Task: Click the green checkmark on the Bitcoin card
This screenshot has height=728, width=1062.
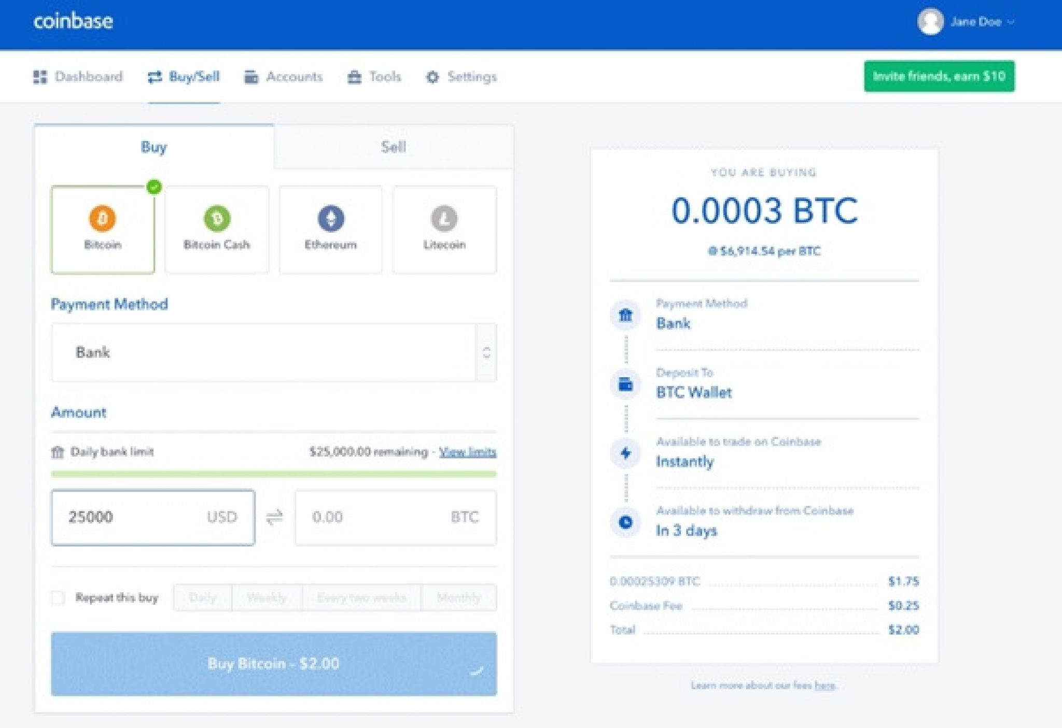Action: click(154, 187)
